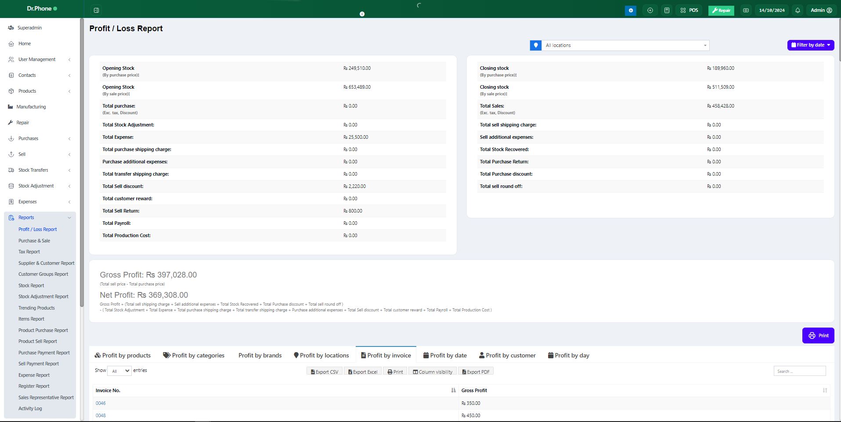Screen dimensions: 841x422
Task: Open the calculator icon in top bar
Action: [667, 10]
